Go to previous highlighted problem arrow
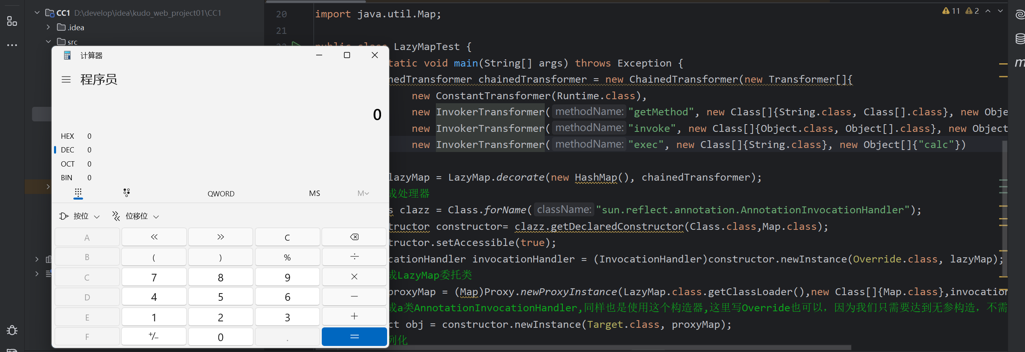Viewport: 1025px width, 352px height. click(x=988, y=11)
